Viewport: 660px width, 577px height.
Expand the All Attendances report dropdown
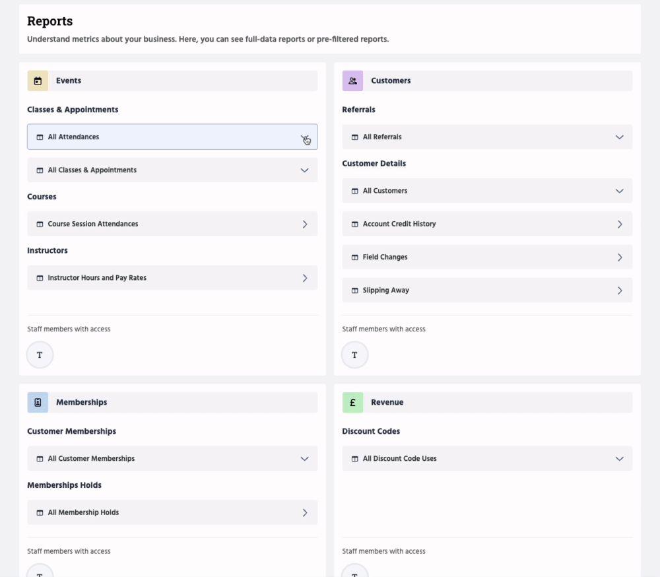point(304,137)
